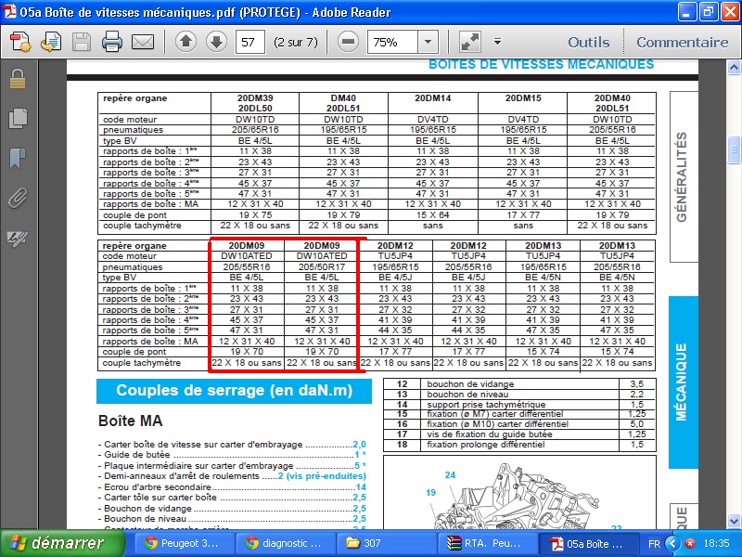The height and width of the screenshot is (557, 742).
Task: Open the zoom level dropdown arrow
Action: tap(428, 42)
